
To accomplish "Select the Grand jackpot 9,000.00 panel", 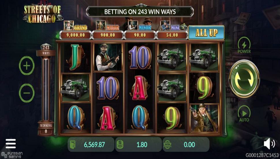I will coord(76,35).
